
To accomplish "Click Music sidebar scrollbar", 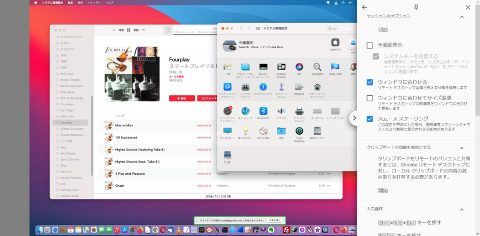I will (x=92, y=135).
